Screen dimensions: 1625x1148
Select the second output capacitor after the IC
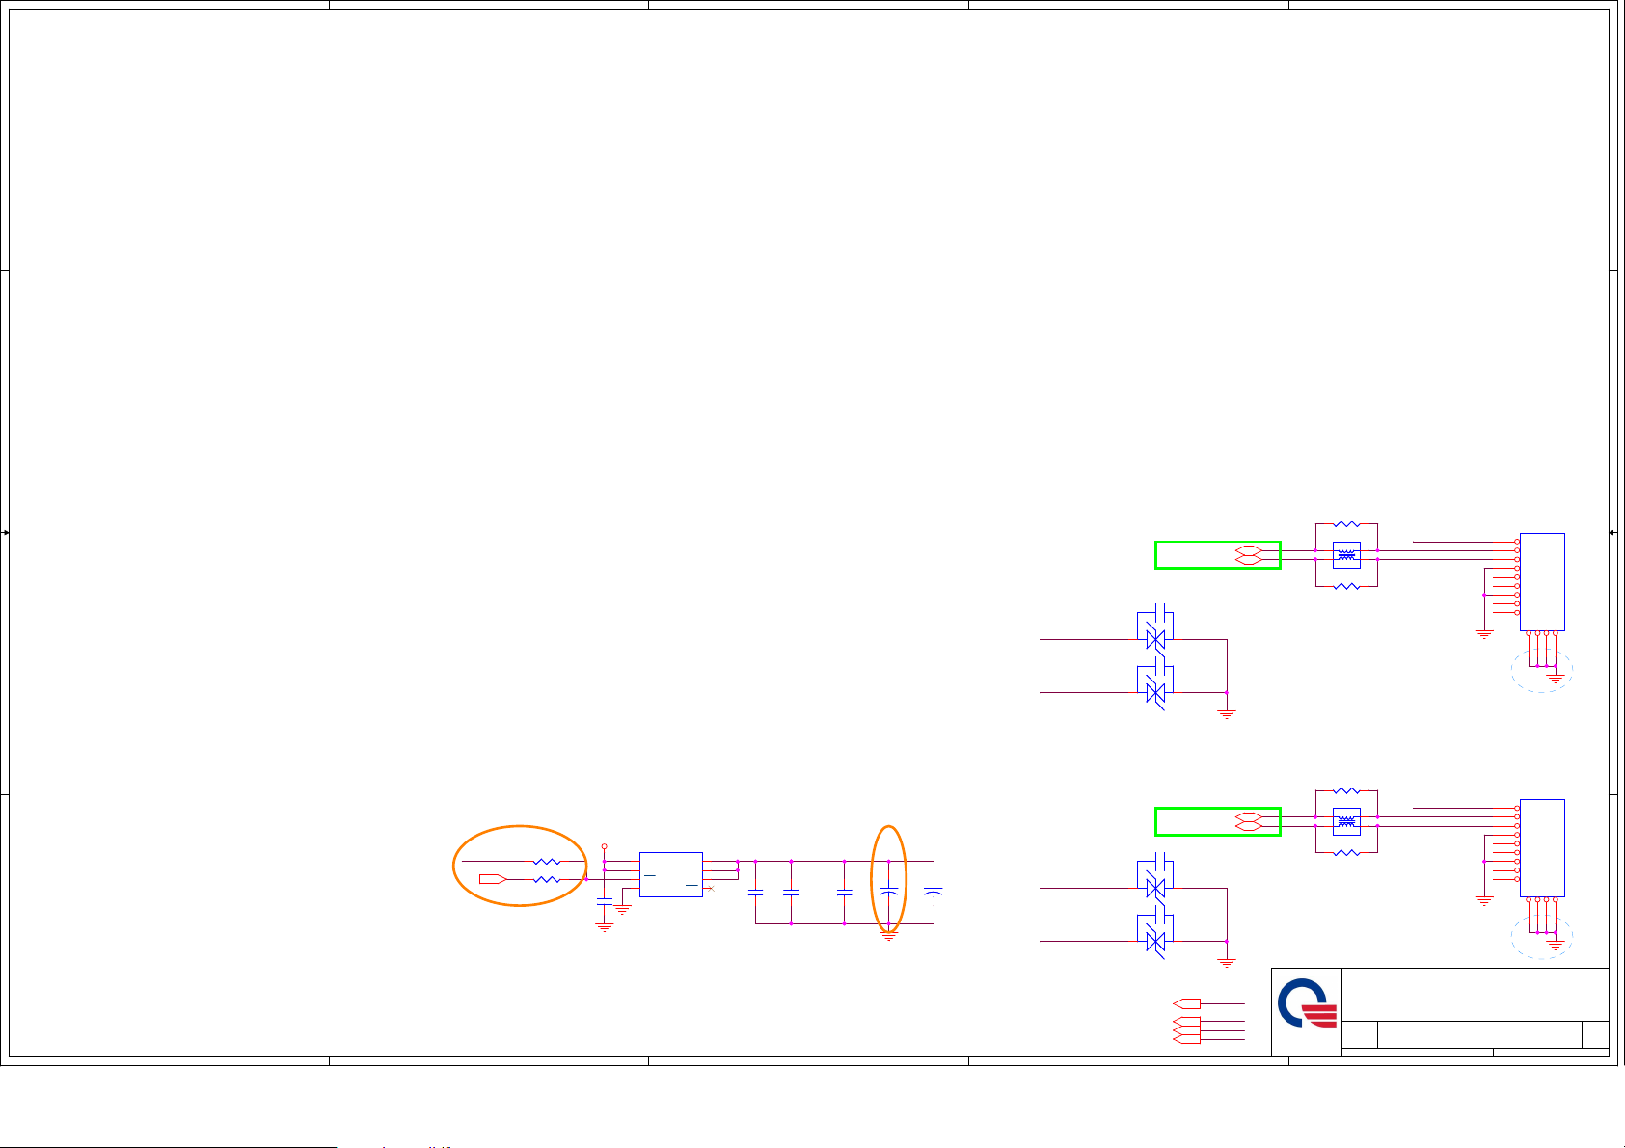click(x=791, y=893)
